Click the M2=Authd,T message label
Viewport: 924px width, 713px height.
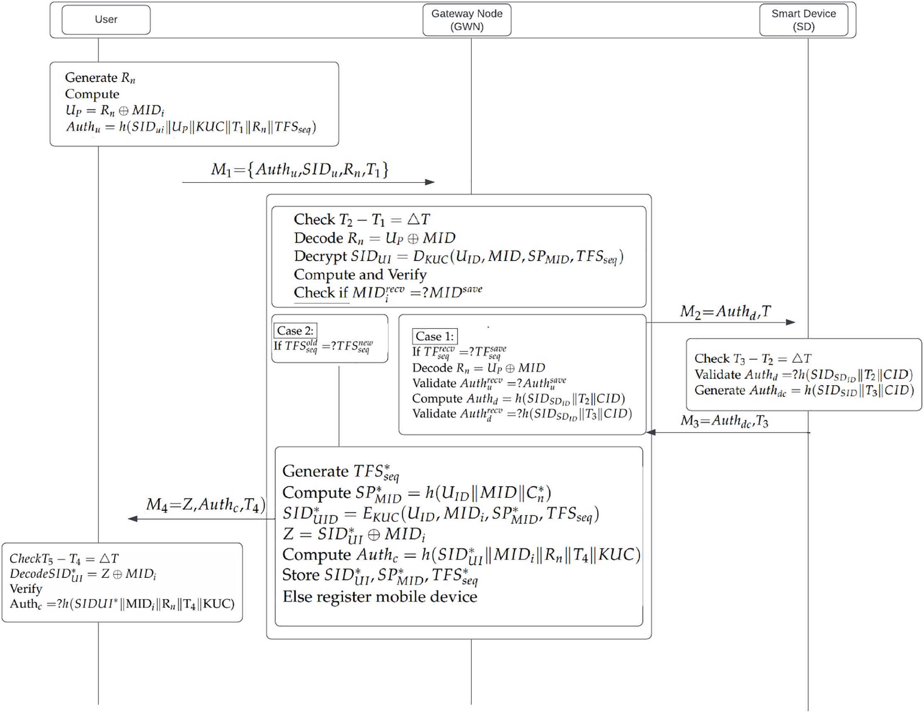(725, 312)
